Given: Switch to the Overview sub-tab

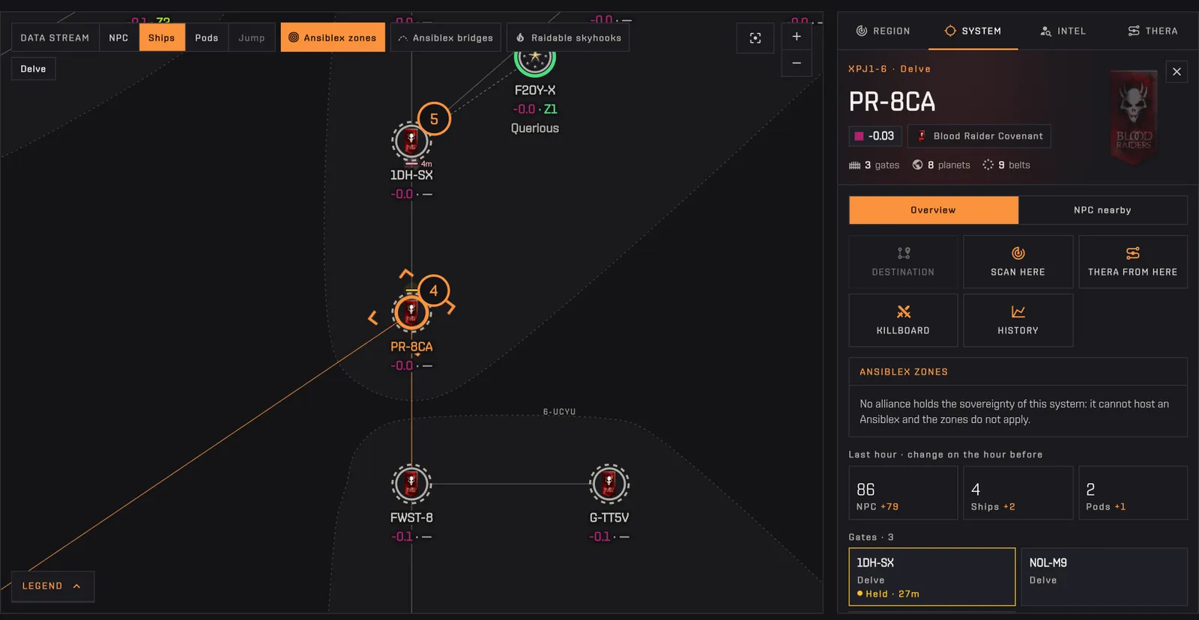Looking at the screenshot, I should [x=934, y=210].
